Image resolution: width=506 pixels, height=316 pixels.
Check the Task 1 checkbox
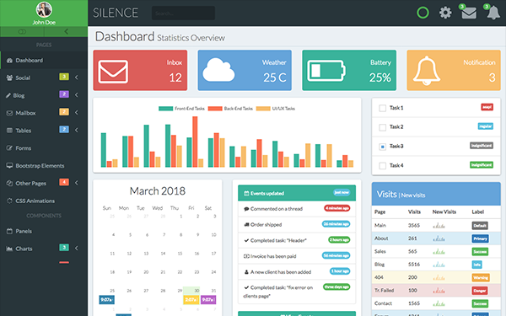[x=382, y=108]
